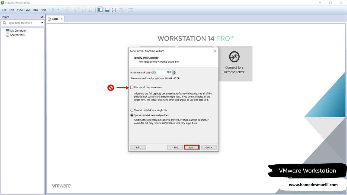347x195 pixels.
Task: Click the console view toolbar icon
Action: point(131,10)
